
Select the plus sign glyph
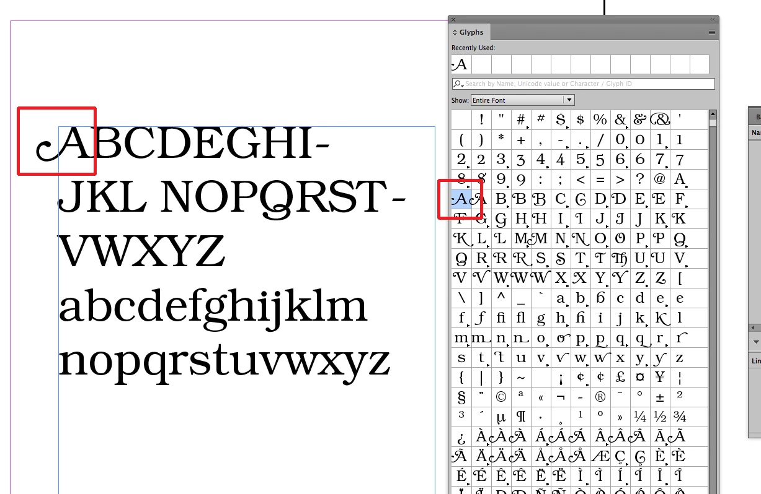(x=520, y=139)
